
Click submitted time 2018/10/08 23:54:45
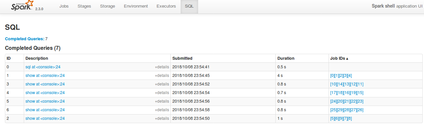click(x=191, y=76)
